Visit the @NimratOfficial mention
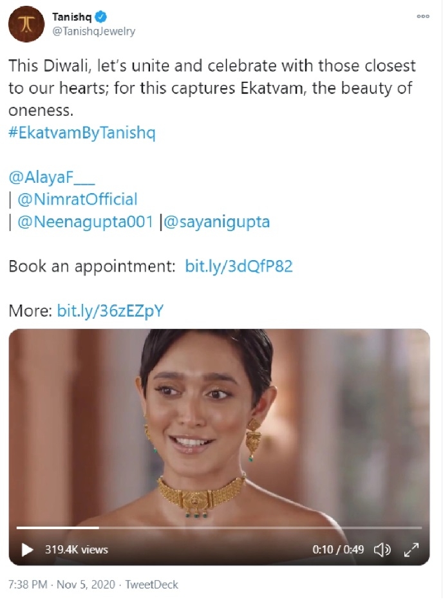This screenshot has height=600, width=443. [x=77, y=200]
